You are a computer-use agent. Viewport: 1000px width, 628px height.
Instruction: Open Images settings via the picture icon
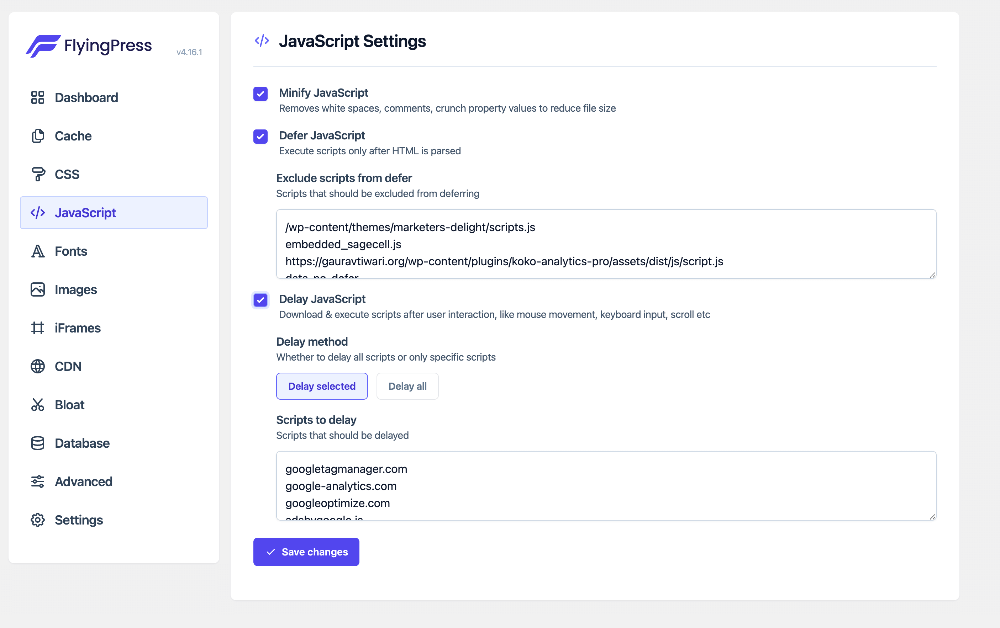coord(38,289)
